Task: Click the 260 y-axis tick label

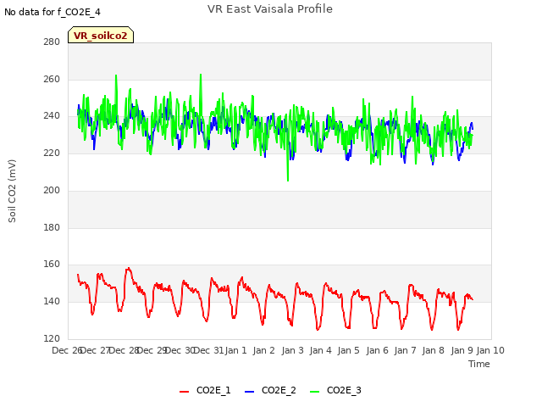Action: [x=52, y=79]
